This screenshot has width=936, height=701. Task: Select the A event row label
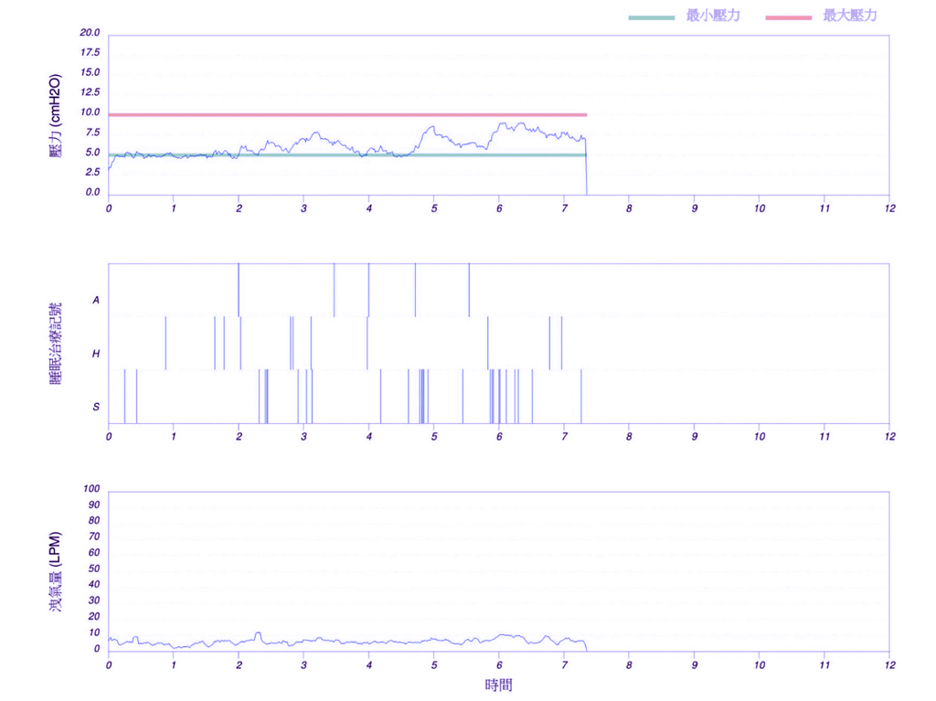pos(96,300)
